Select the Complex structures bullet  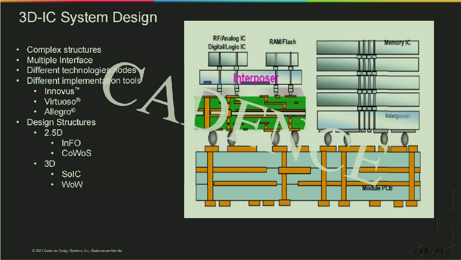[x=64, y=50]
